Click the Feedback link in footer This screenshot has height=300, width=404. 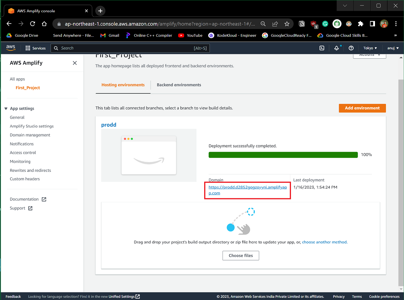point(13,297)
